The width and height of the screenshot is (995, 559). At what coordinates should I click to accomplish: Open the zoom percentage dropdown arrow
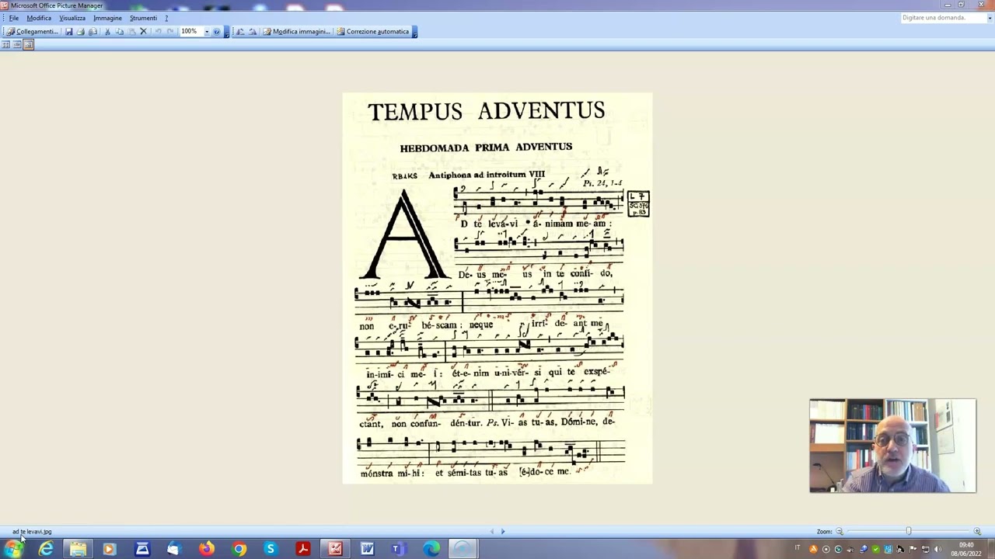click(x=207, y=32)
